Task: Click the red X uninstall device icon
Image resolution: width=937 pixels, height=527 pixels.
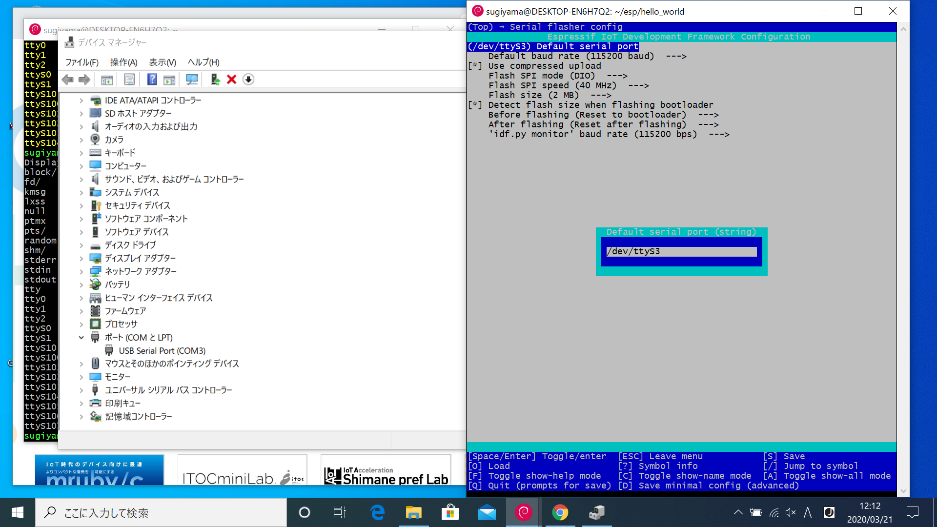Action: [232, 80]
